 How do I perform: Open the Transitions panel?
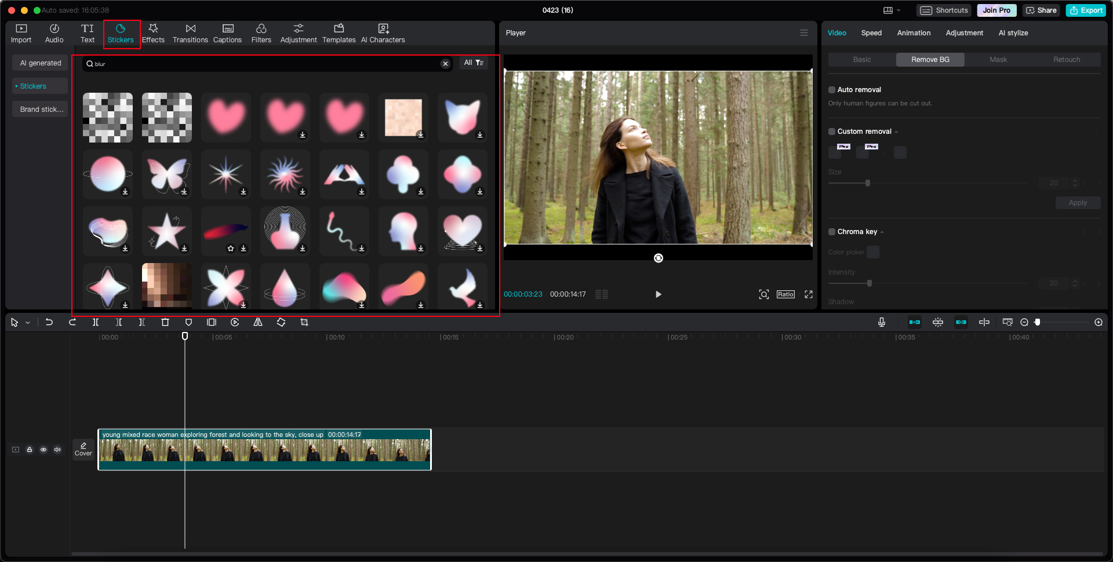tap(190, 33)
